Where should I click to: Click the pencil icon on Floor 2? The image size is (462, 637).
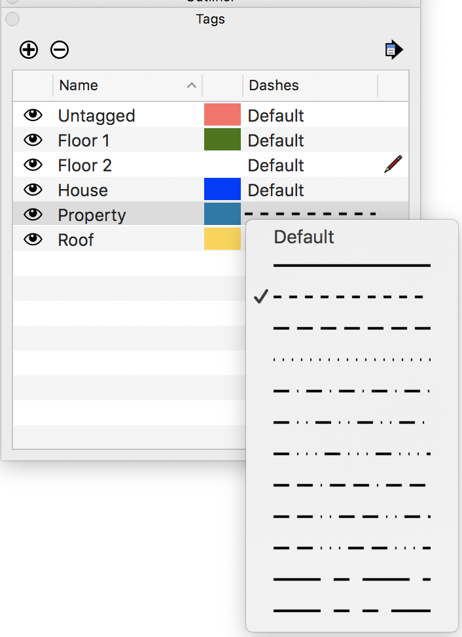point(393,165)
